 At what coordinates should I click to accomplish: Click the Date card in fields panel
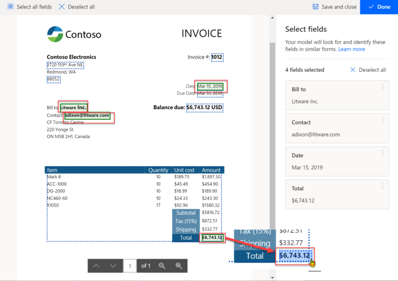337,161
